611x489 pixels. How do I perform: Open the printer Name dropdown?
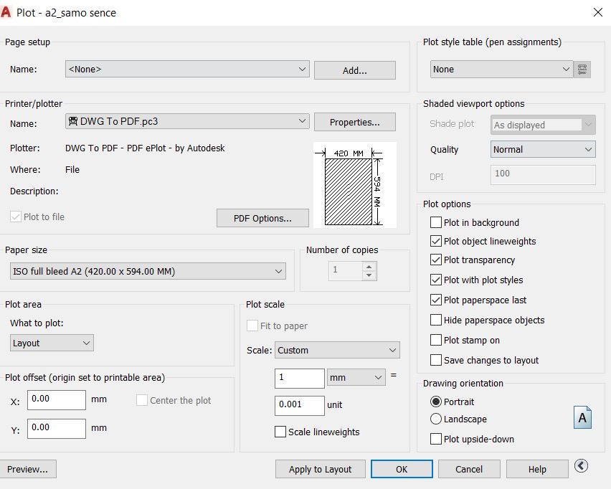187,122
